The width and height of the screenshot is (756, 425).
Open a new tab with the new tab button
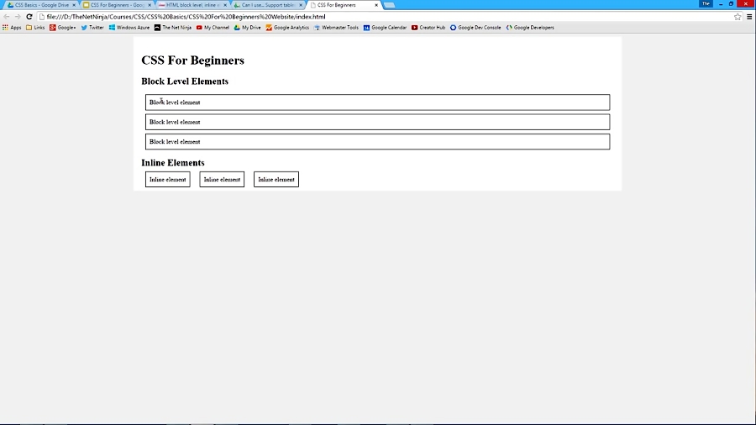[x=390, y=5]
